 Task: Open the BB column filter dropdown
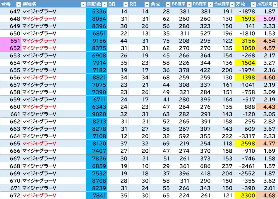tap(126, 4)
